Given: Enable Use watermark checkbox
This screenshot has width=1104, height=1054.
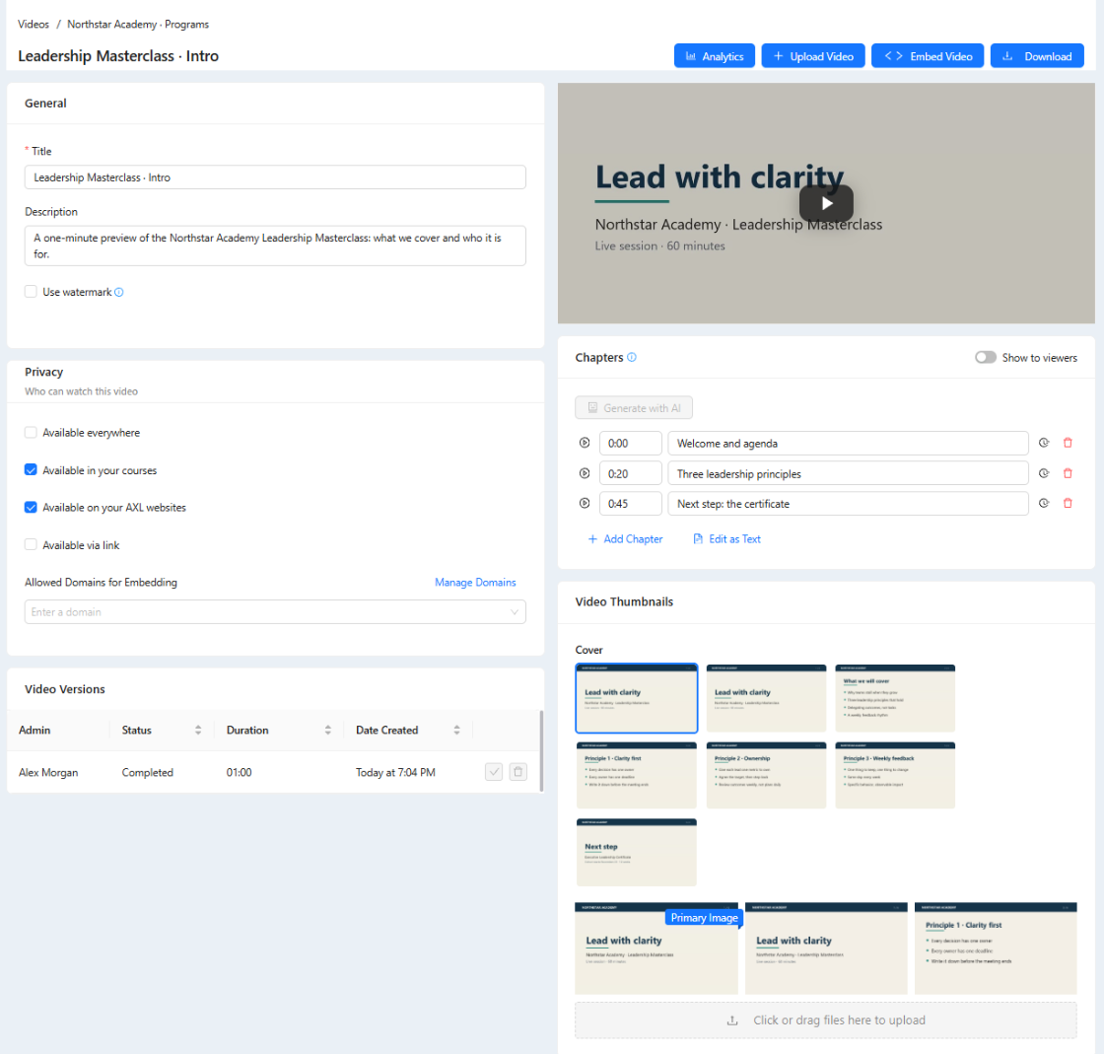Looking at the screenshot, I should (x=31, y=292).
